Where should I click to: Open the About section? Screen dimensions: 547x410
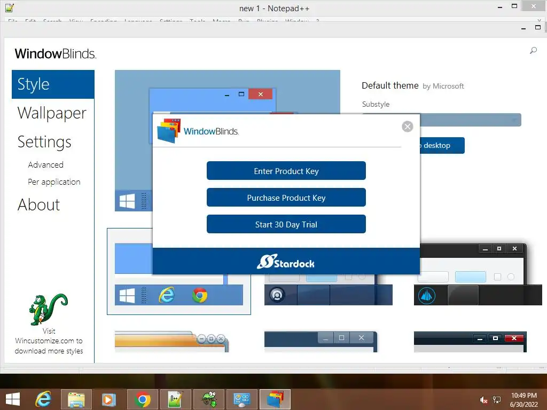pyautogui.click(x=38, y=204)
